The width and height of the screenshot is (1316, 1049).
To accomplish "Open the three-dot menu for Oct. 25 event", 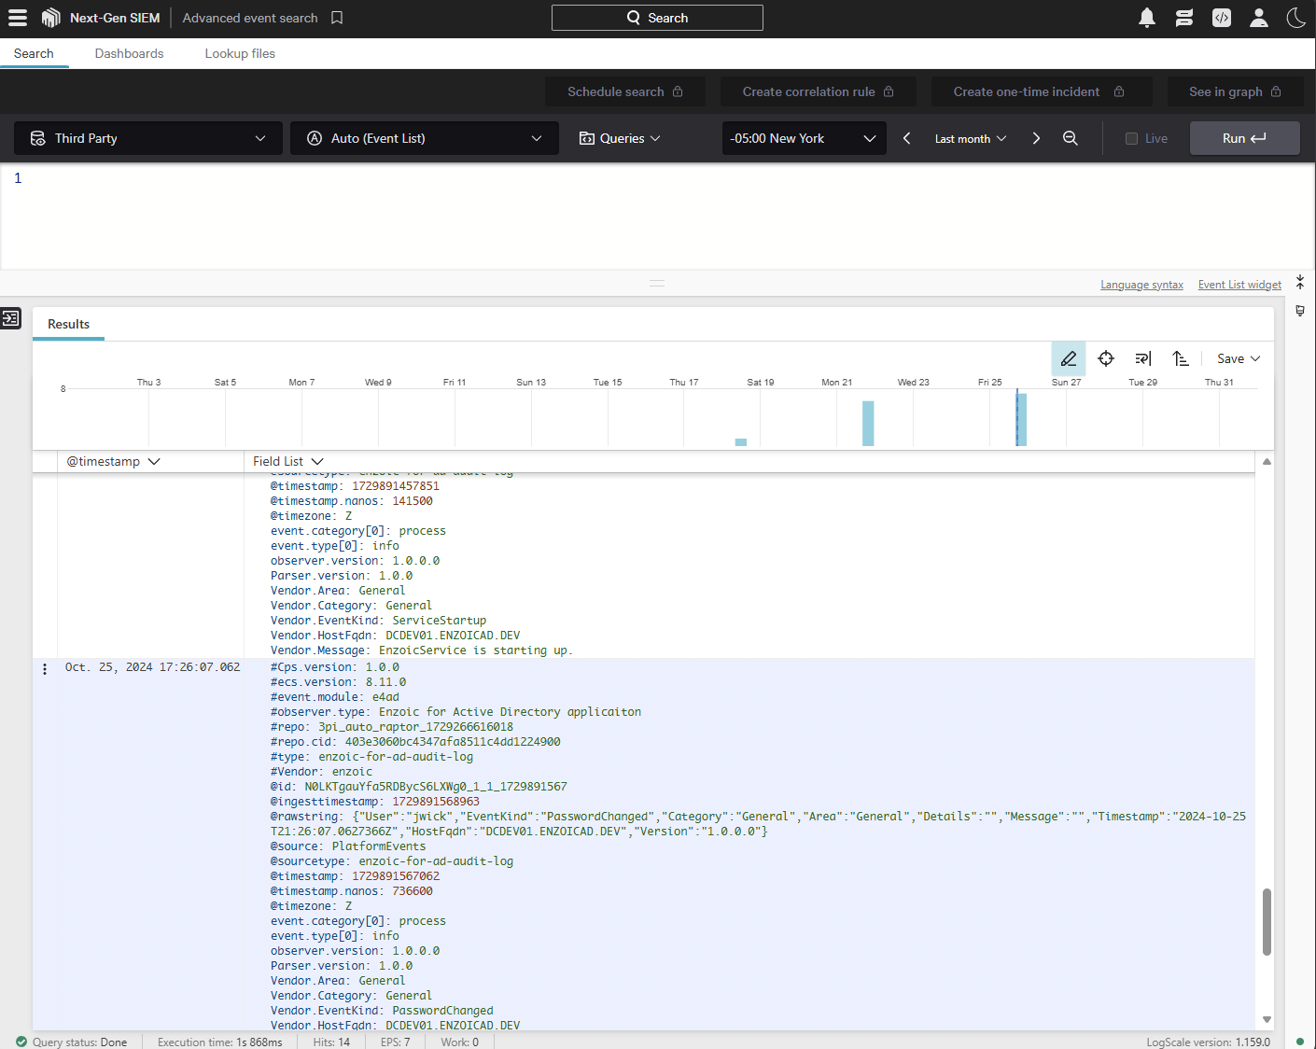I will [x=45, y=668].
